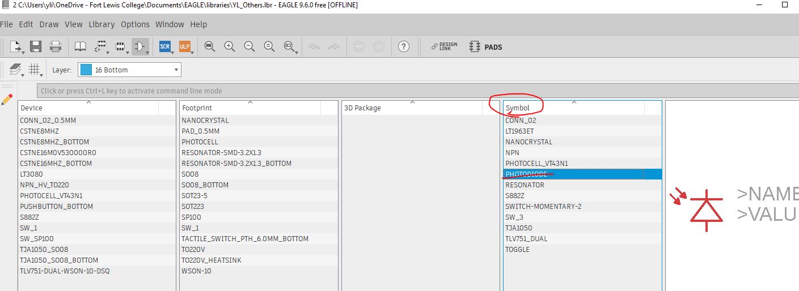Select WSON-10 footprint

click(258, 271)
